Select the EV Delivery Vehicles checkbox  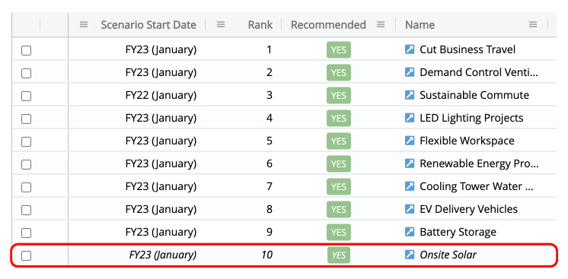(26, 210)
